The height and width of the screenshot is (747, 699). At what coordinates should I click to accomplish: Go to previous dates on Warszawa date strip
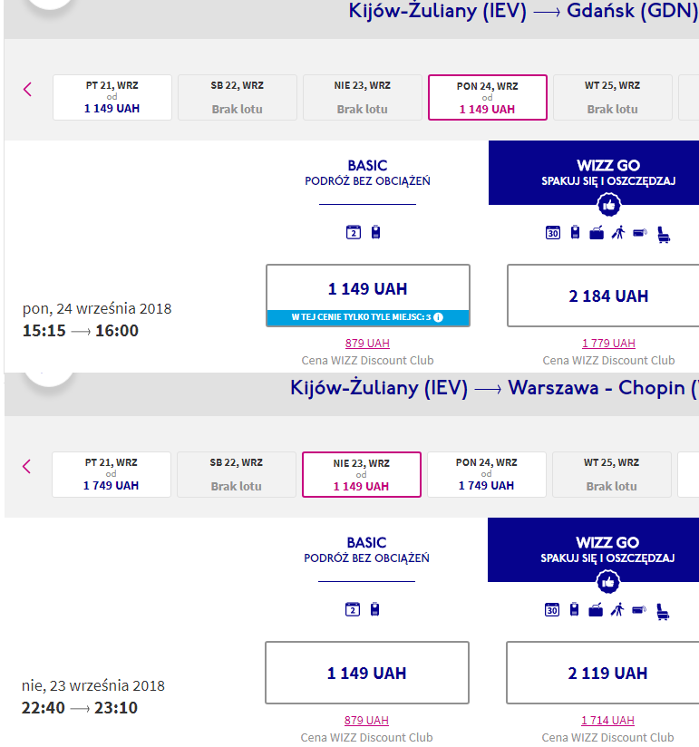pyautogui.click(x=26, y=466)
